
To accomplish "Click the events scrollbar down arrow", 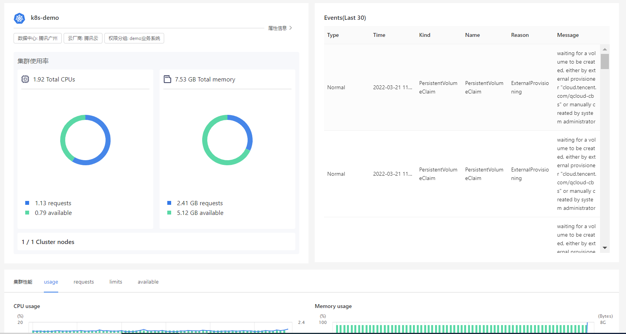I will pos(605,248).
